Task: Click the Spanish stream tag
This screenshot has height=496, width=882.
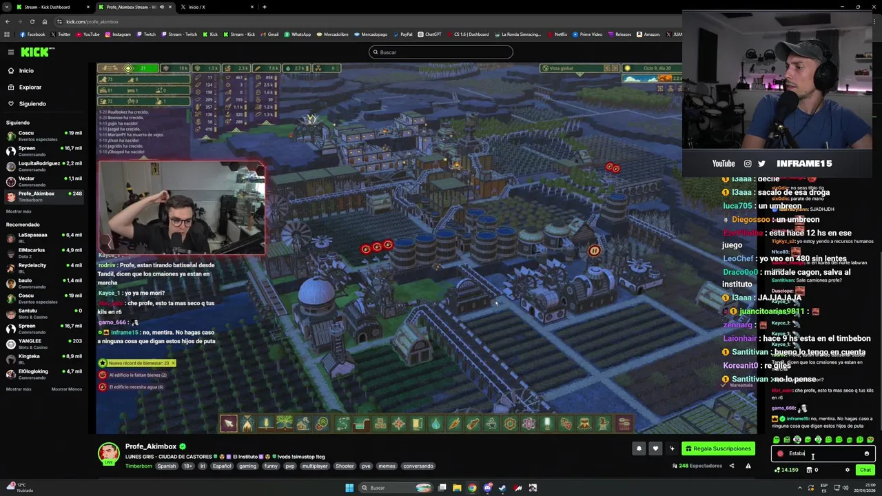Action: (167, 466)
